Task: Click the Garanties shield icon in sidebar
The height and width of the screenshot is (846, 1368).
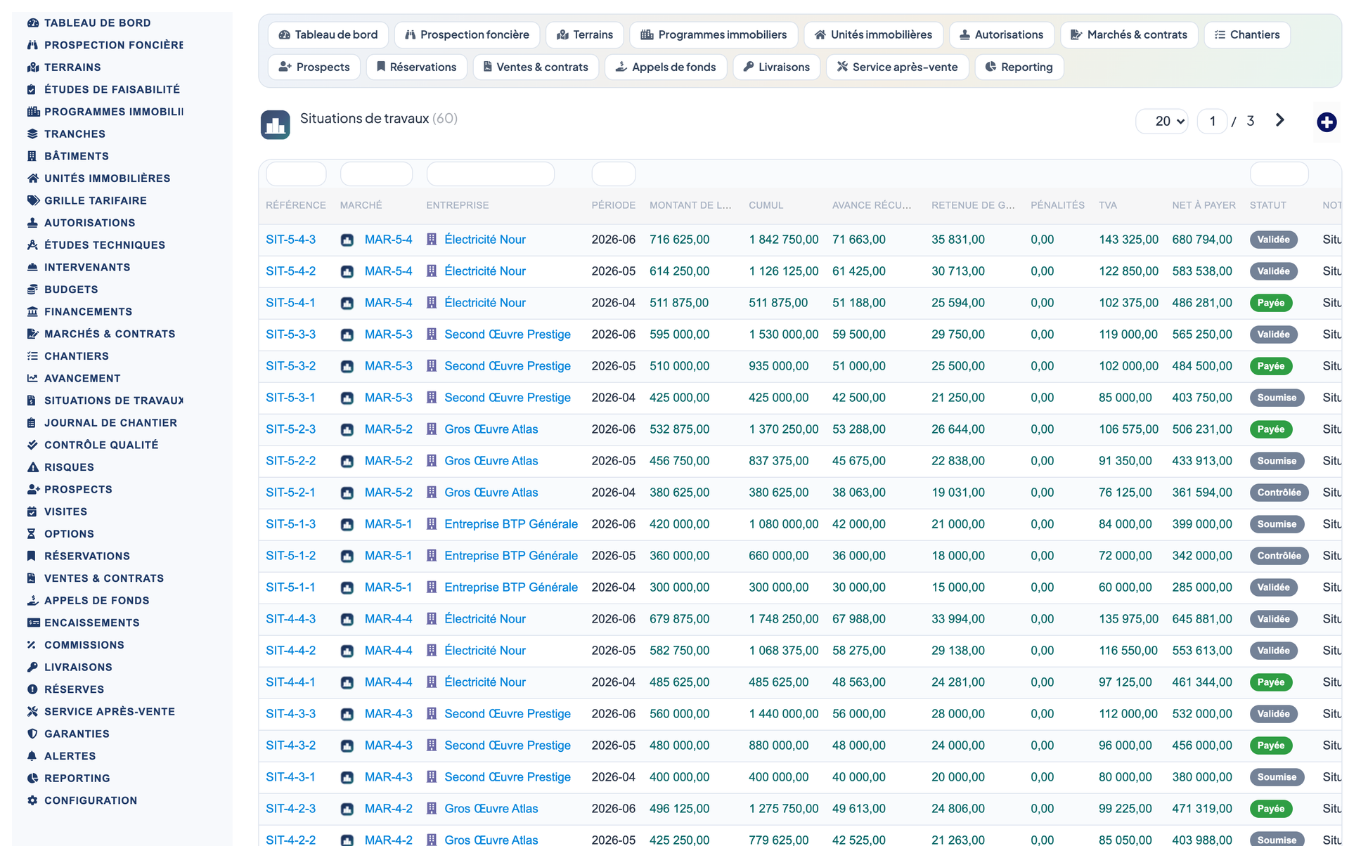Action: [x=32, y=734]
